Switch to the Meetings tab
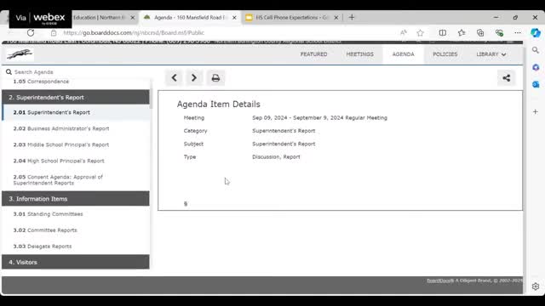Screen dimensions: 545x306 point(359,54)
